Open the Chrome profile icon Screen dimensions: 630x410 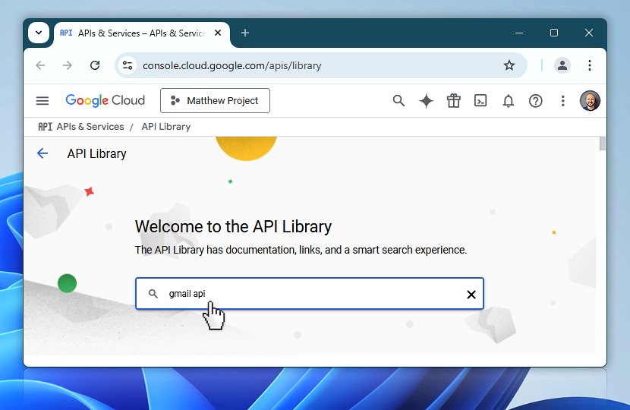coord(562,65)
